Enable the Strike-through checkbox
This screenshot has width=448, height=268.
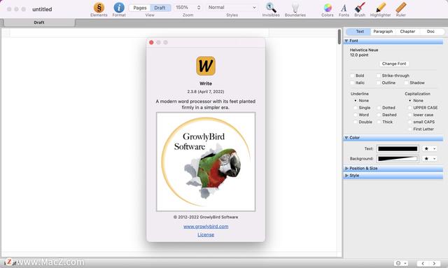(x=378, y=76)
